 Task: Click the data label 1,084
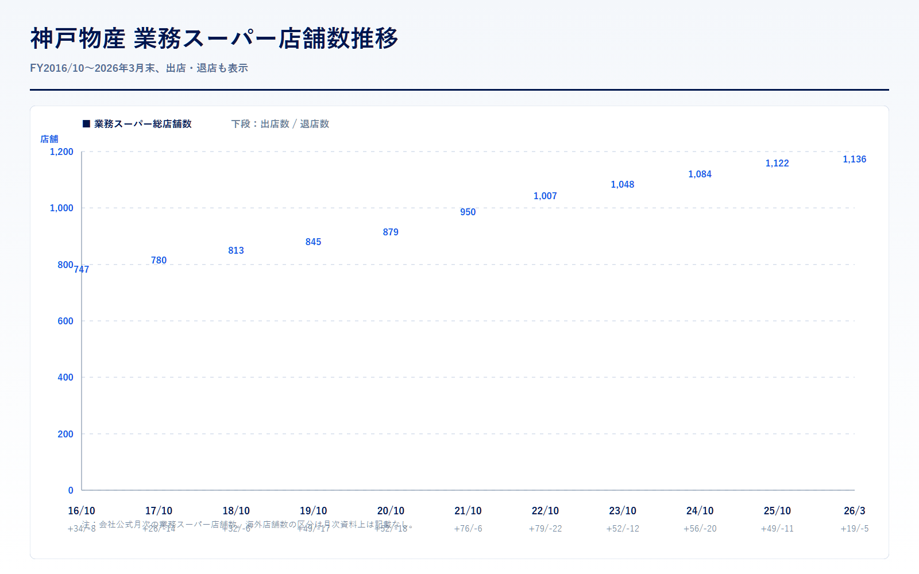[x=700, y=174]
